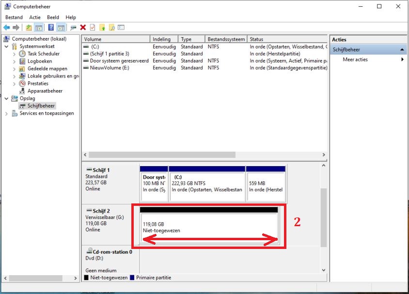Expand the Logboeken tree node
The width and height of the screenshot is (409, 294).
(x=14, y=62)
